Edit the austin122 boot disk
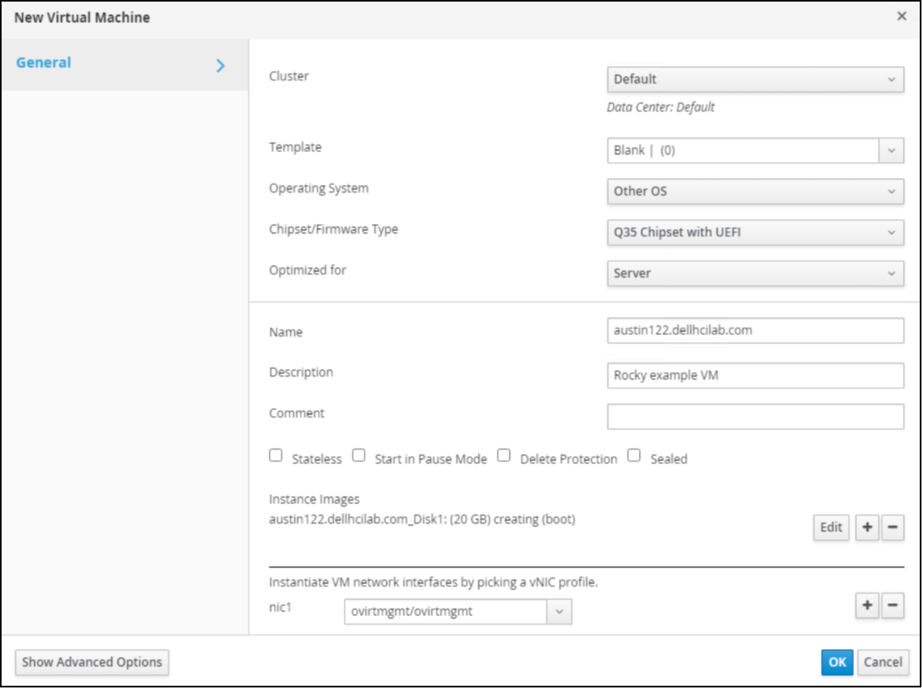This screenshot has height=688, width=922. point(831,527)
